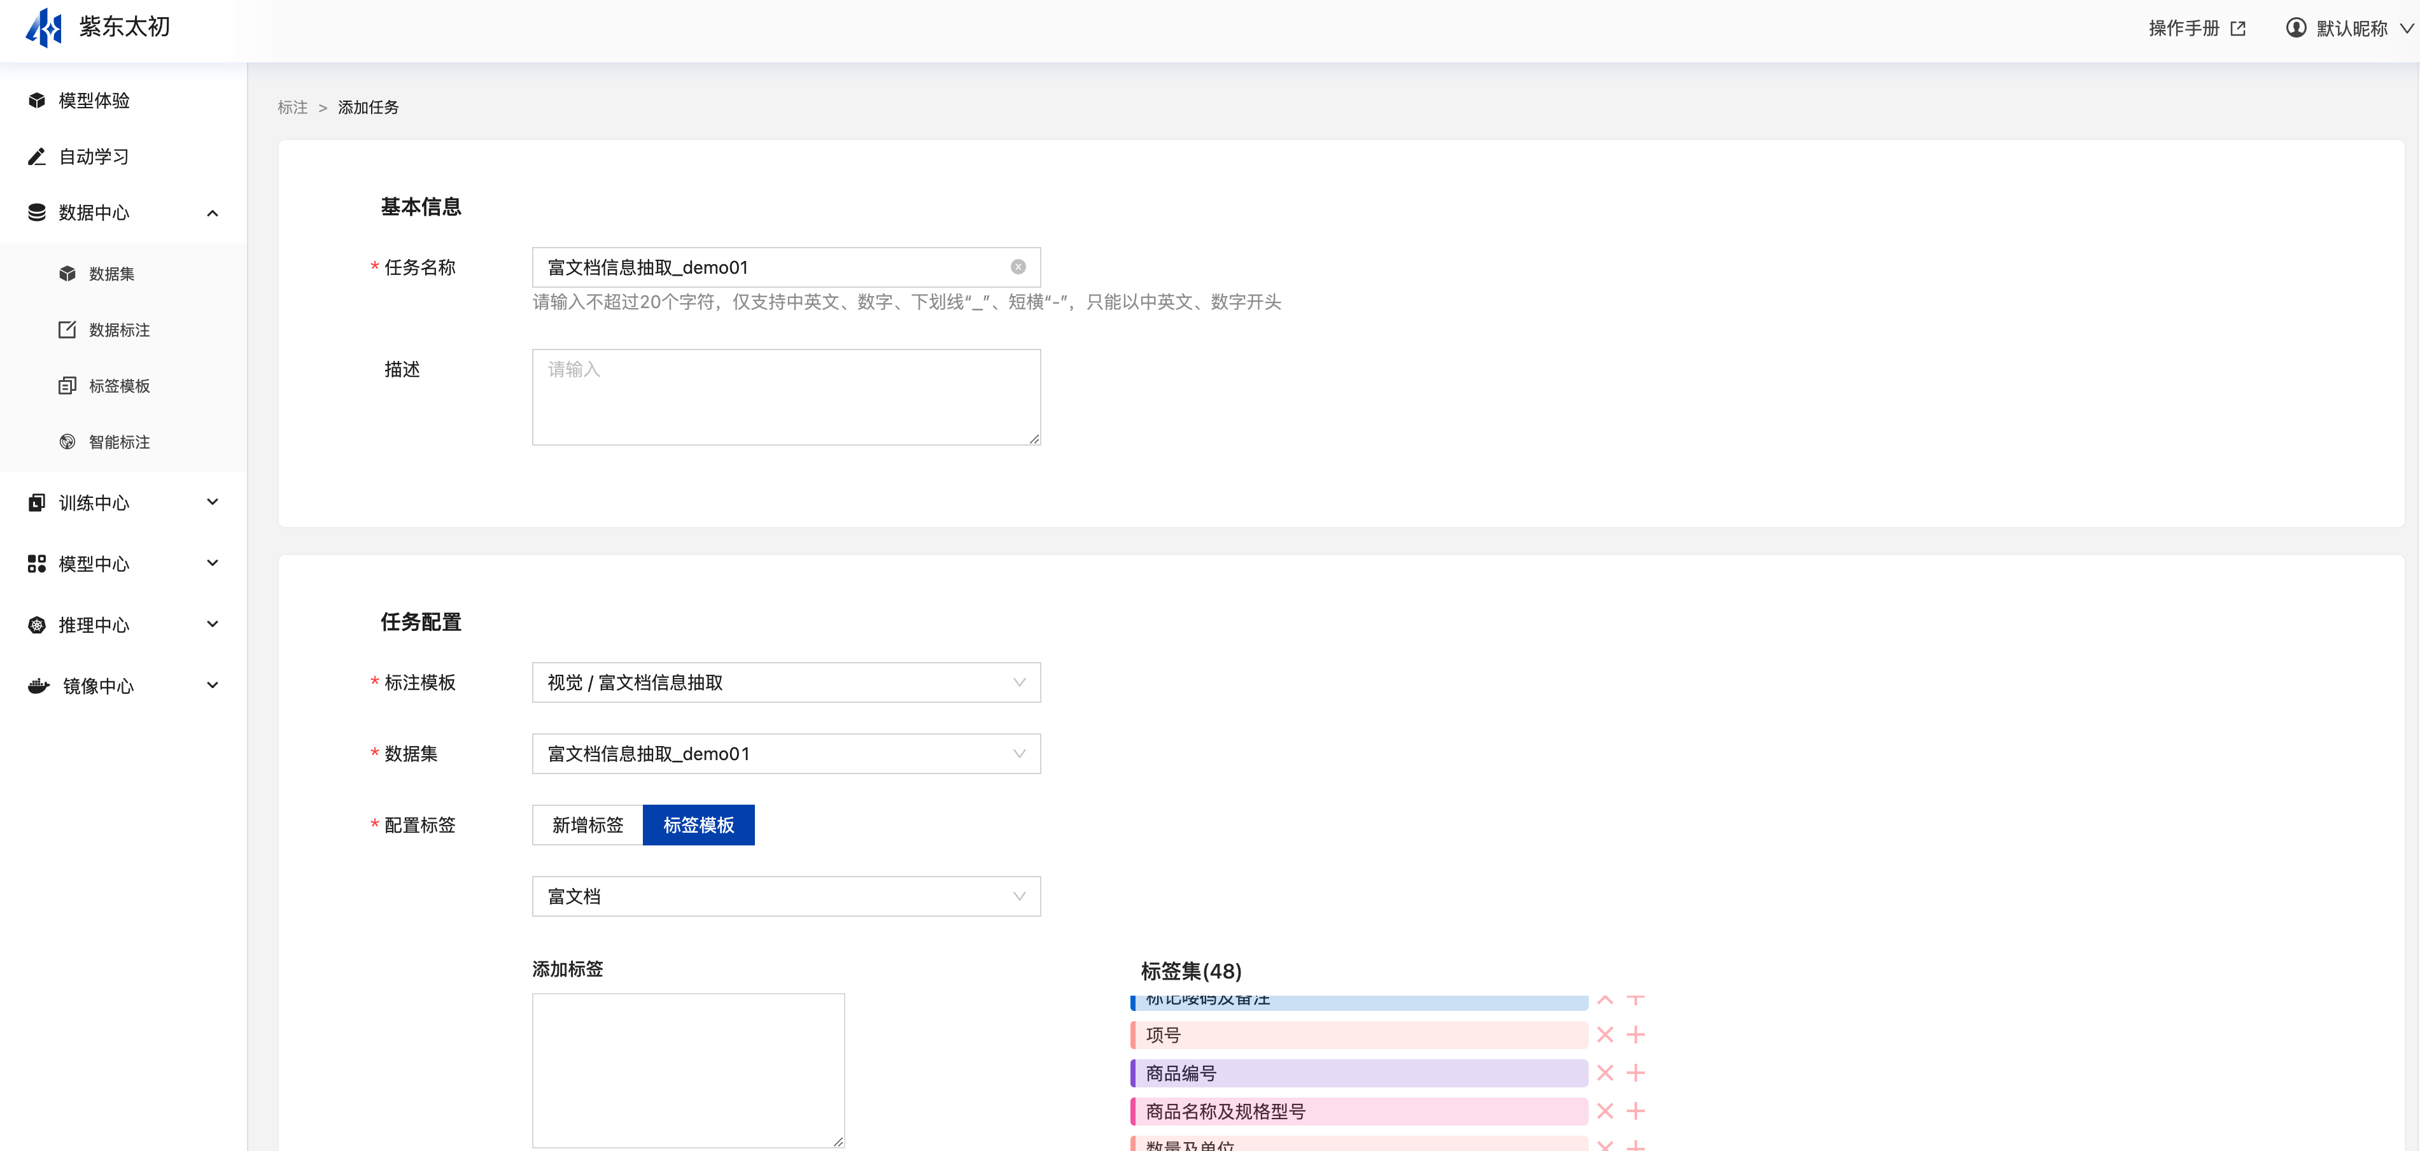Click the 标签集(48) heading
This screenshot has width=2420, height=1151.
tap(1190, 971)
